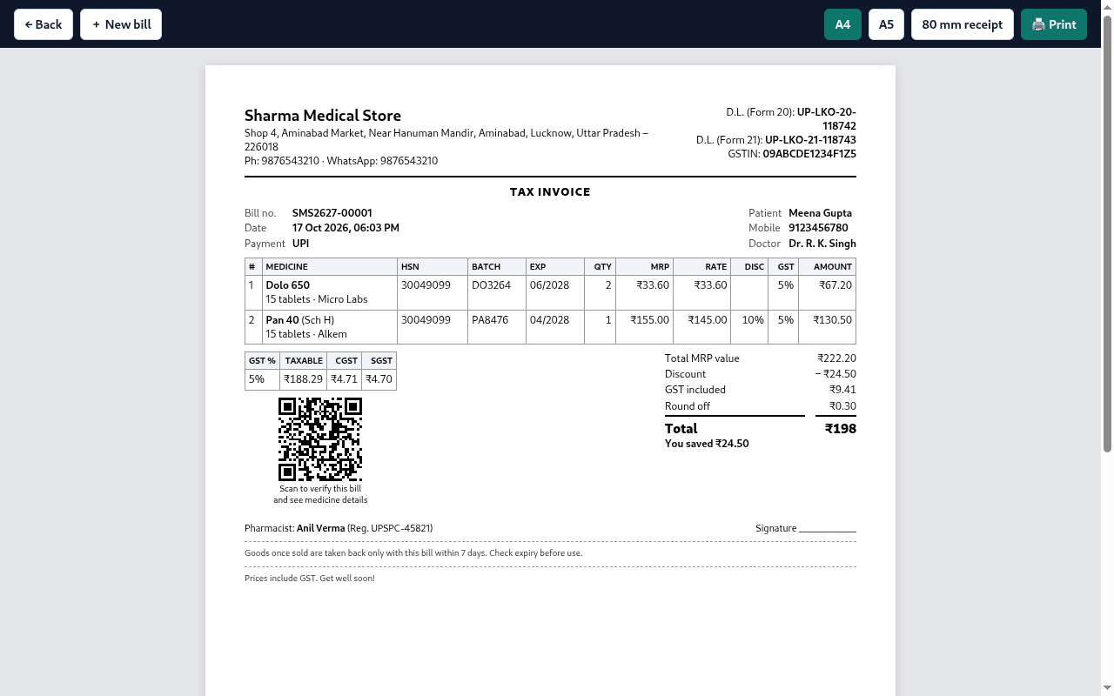Click the verification QR code

[x=320, y=439]
